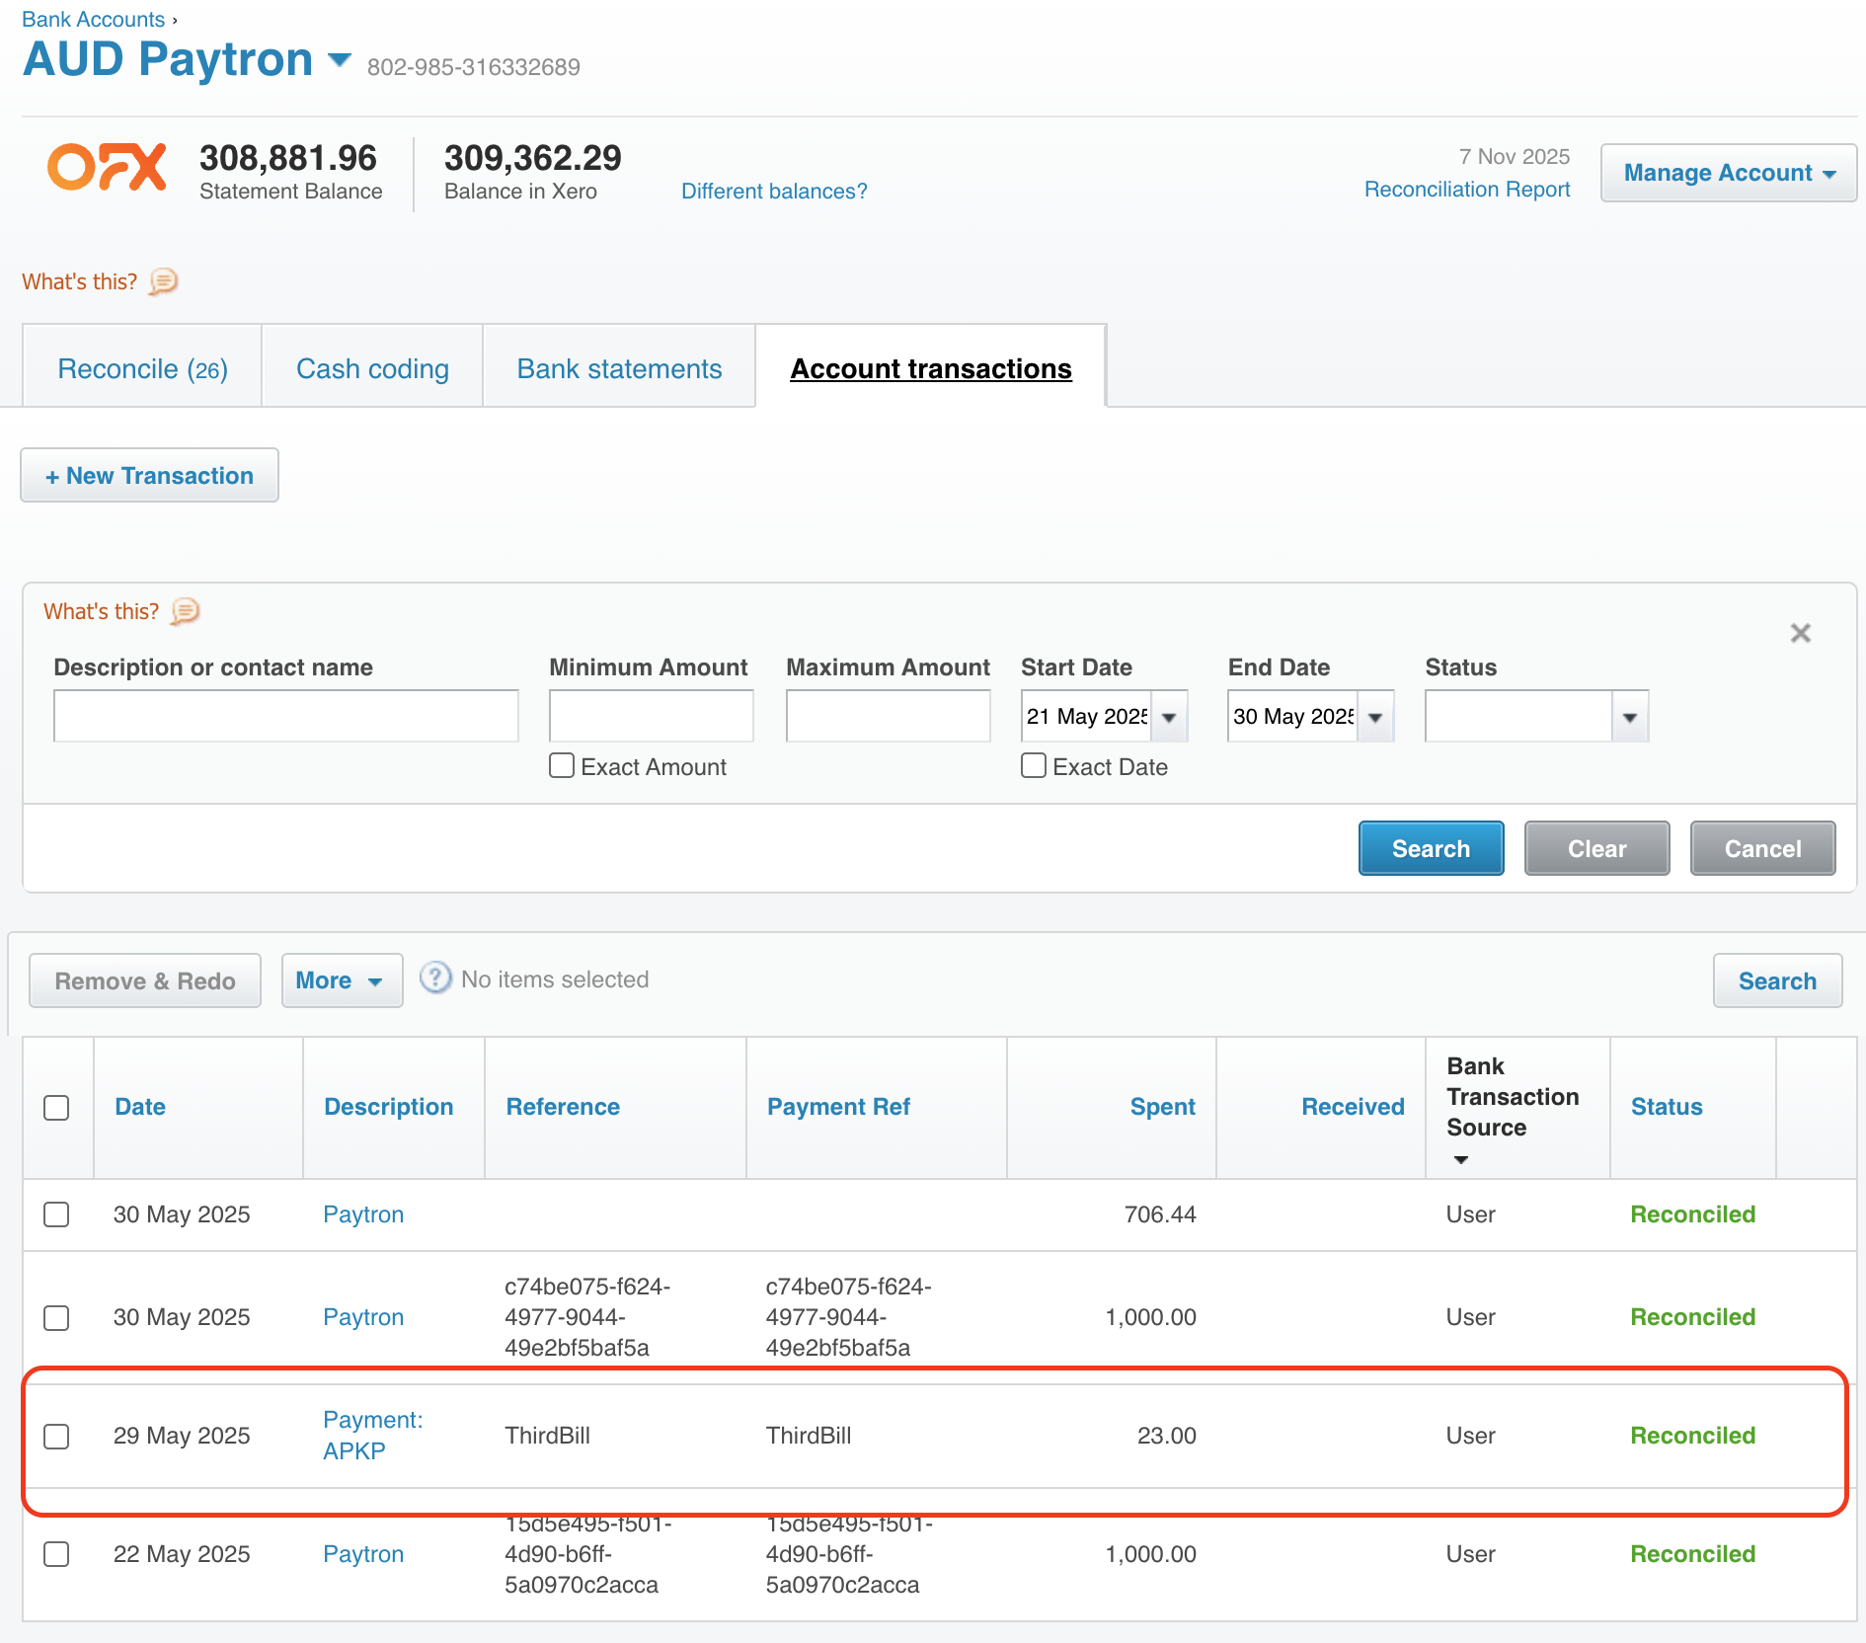
Task: Switch to the Reconcile (26) tab
Action: [x=142, y=368]
